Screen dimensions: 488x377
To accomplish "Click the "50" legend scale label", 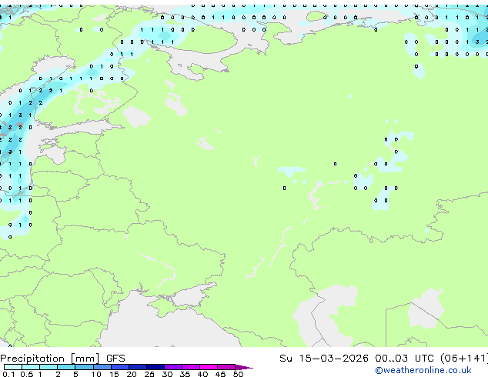I will [238, 374].
